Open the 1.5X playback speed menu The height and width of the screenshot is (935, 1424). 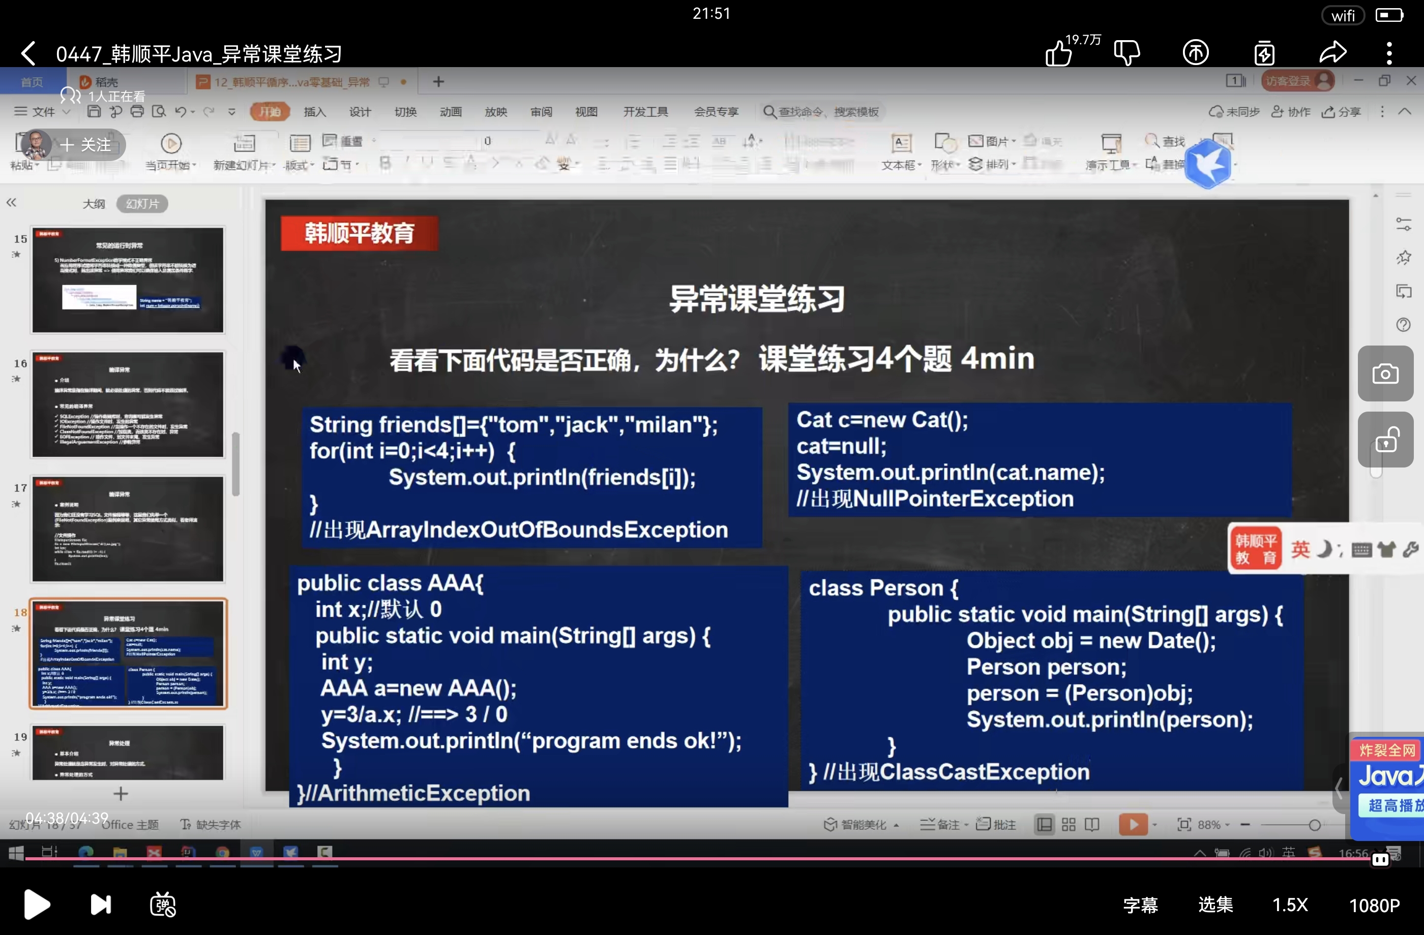(x=1290, y=905)
